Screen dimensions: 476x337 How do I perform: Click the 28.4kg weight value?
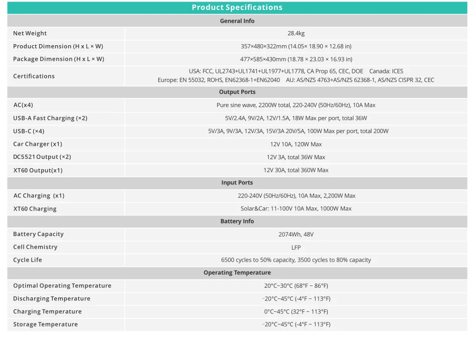point(296,34)
